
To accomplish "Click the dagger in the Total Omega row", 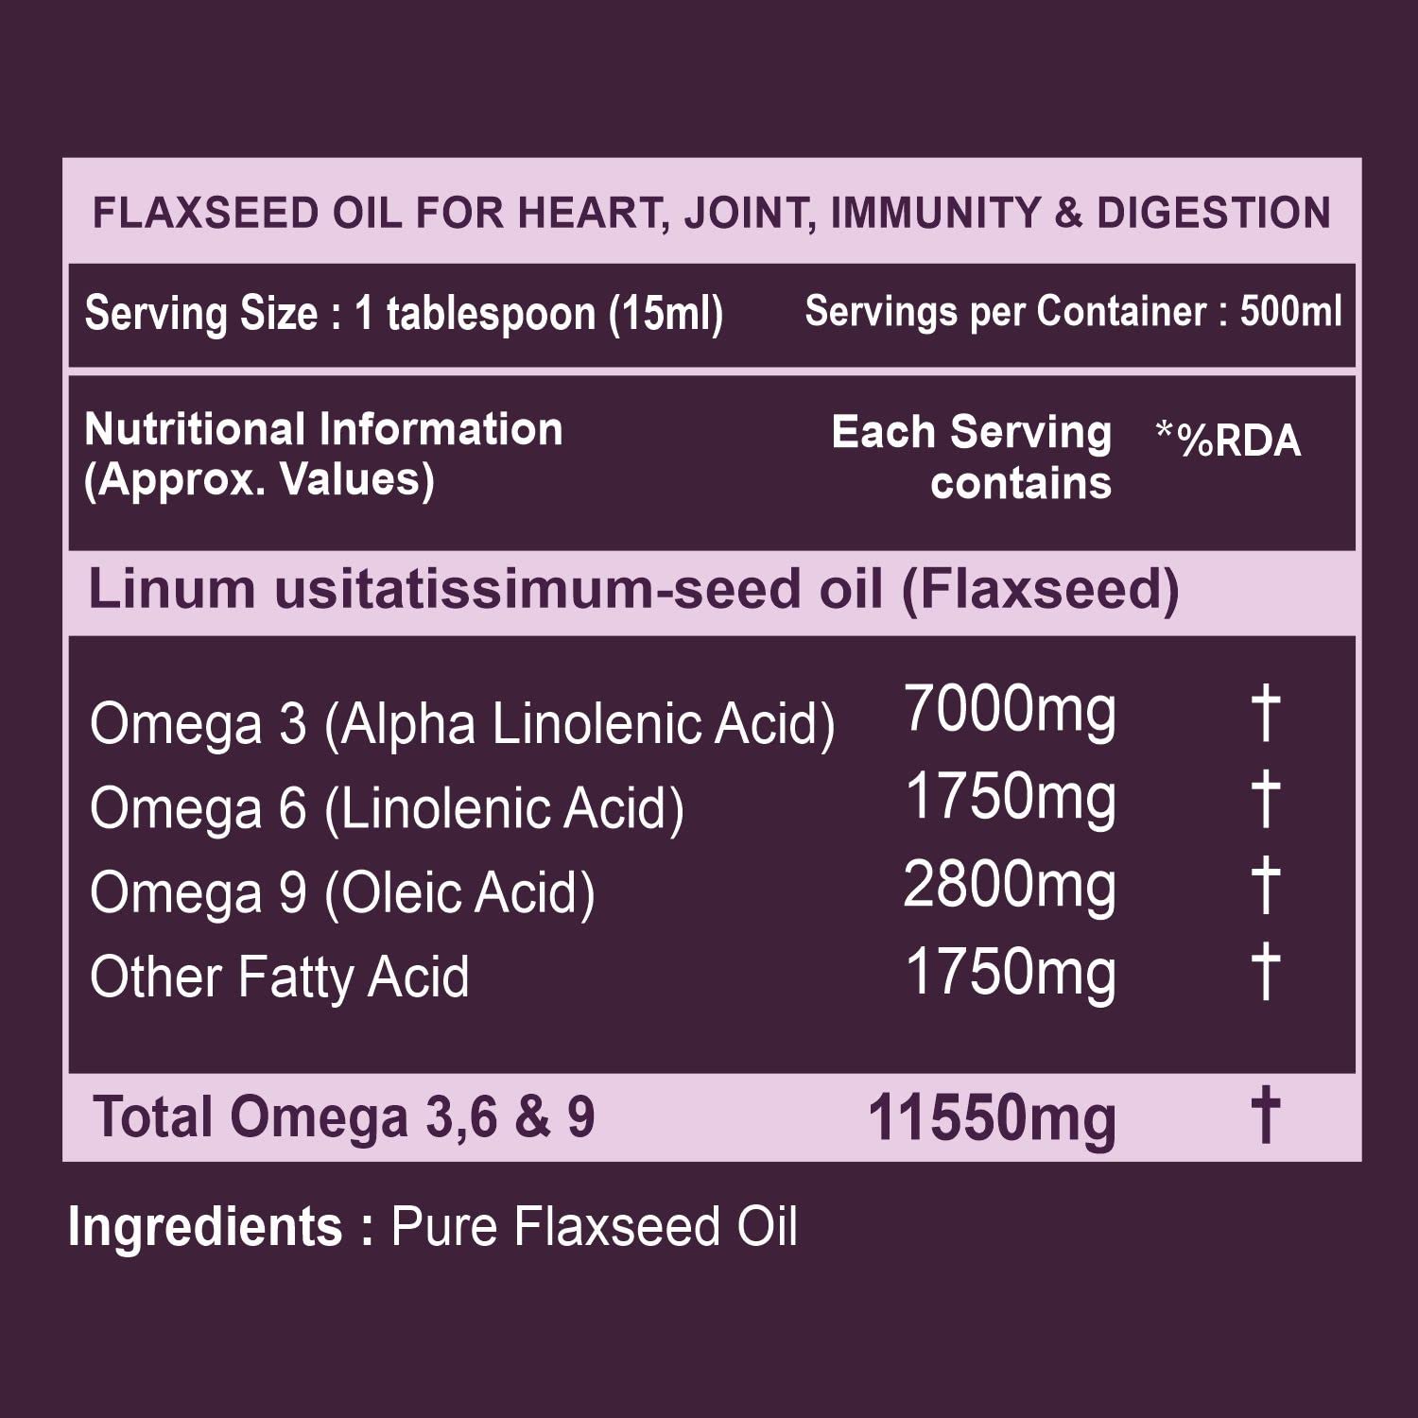I will pos(1265,1115).
